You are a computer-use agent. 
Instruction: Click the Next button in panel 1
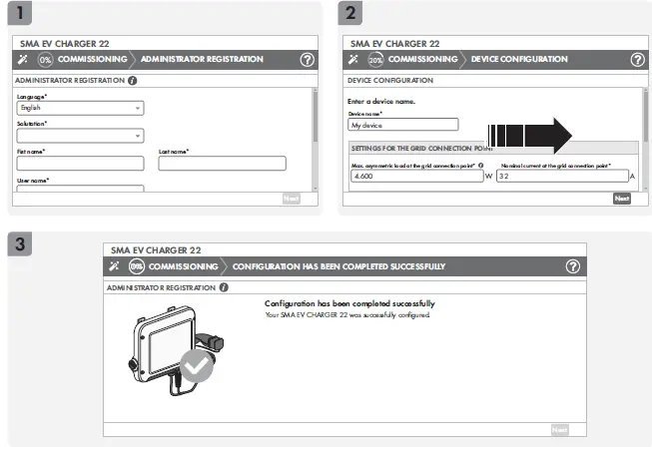(x=292, y=199)
